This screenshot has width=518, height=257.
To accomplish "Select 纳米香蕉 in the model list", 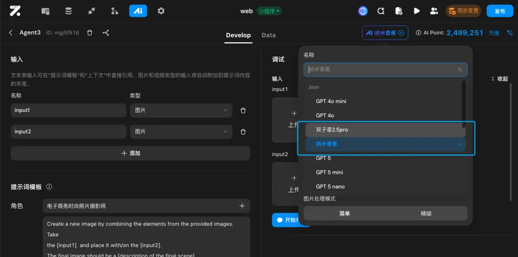I will [x=385, y=144].
